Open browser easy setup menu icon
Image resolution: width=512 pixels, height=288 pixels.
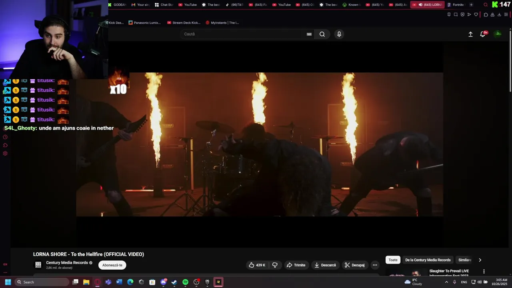point(506,14)
